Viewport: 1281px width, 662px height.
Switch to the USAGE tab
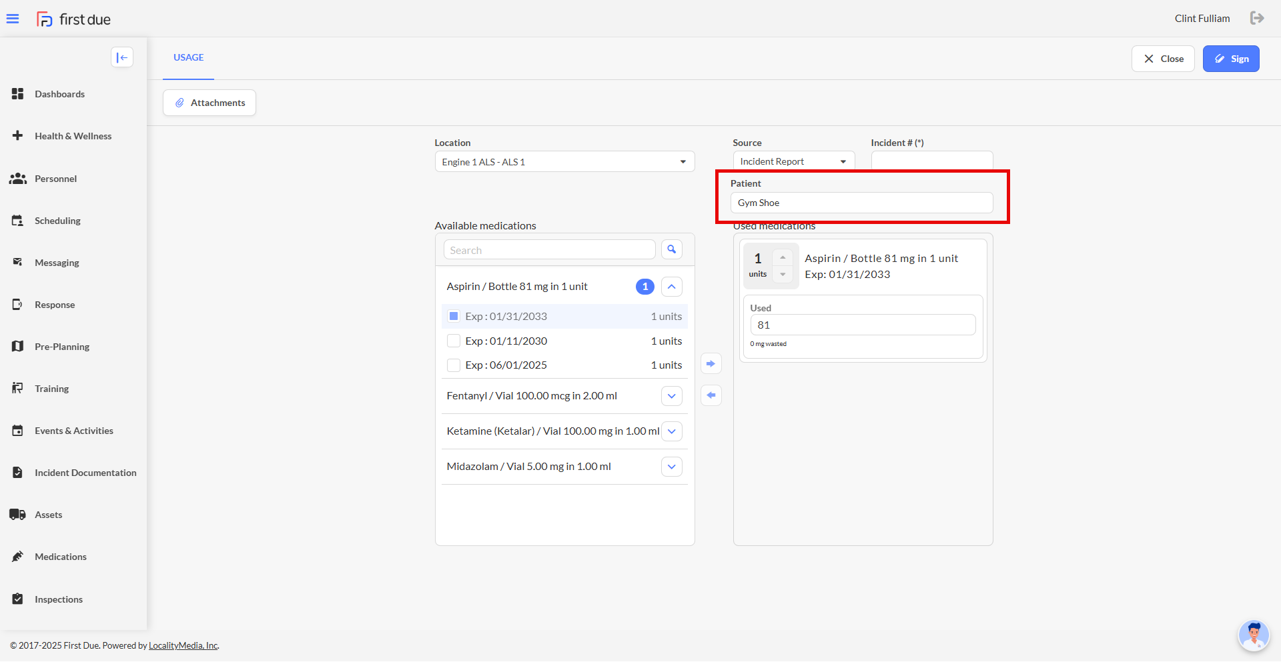pyautogui.click(x=189, y=57)
